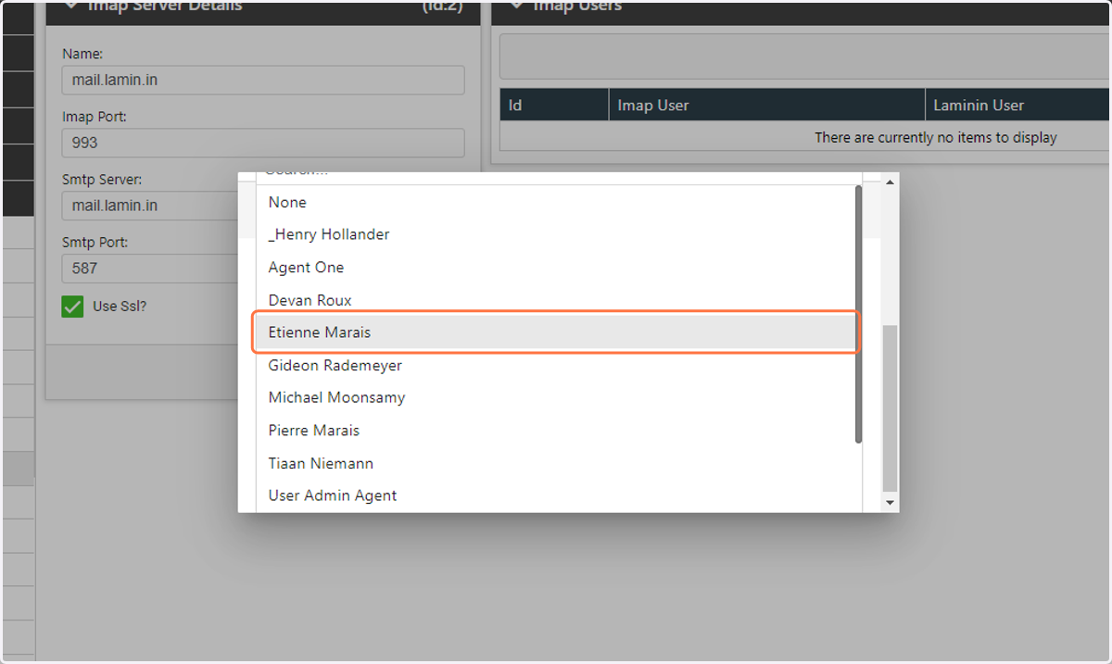Choose _Henry Hollander from the list
This screenshot has height=664, width=1112.
[556, 234]
